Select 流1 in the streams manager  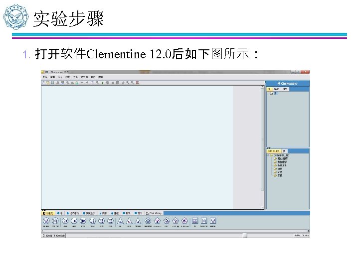(x=274, y=93)
